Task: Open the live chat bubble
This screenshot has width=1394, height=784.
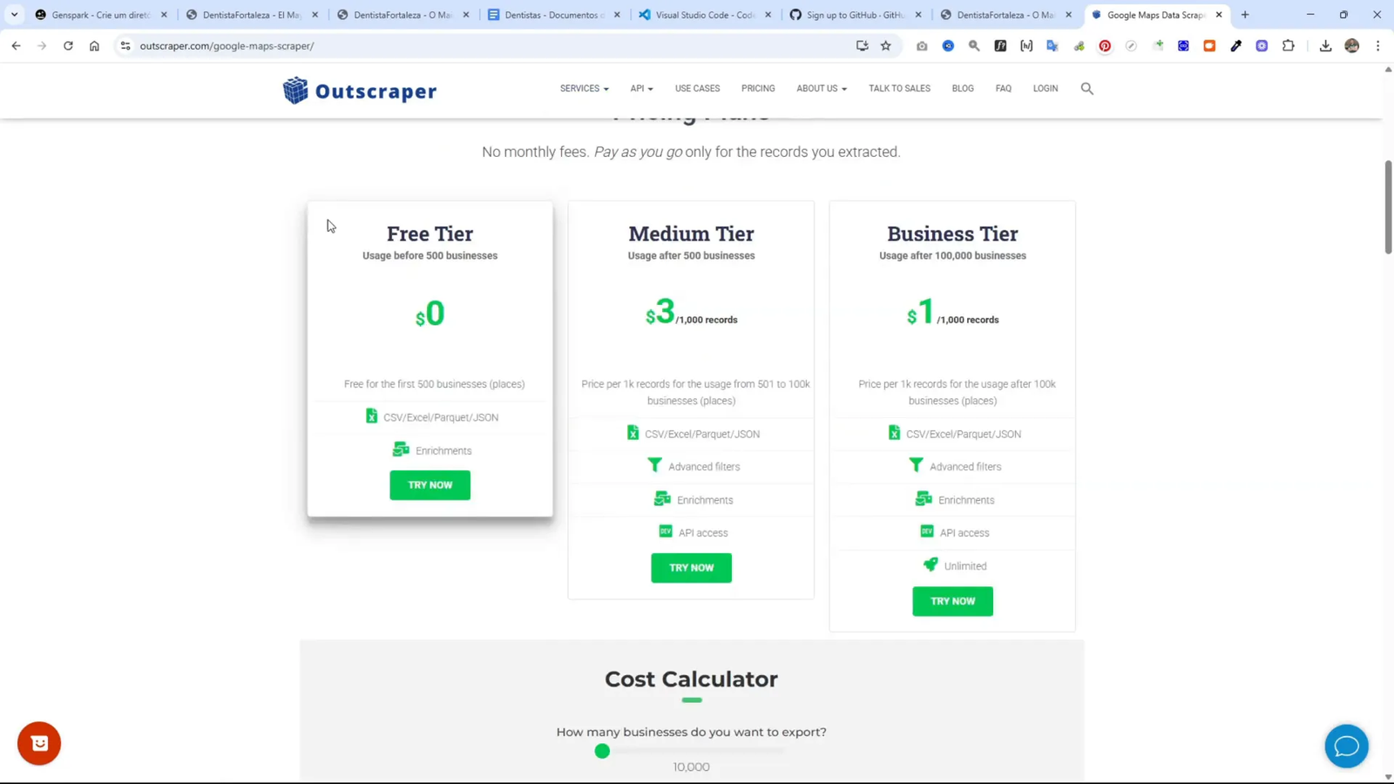Action: coord(1346,746)
